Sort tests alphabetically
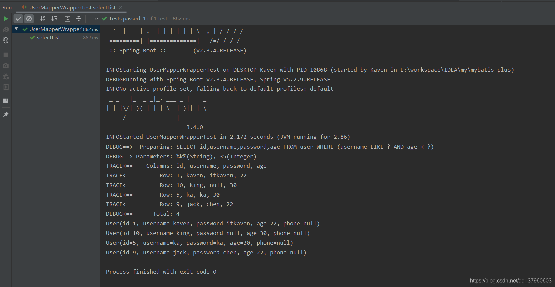 coord(43,19)
